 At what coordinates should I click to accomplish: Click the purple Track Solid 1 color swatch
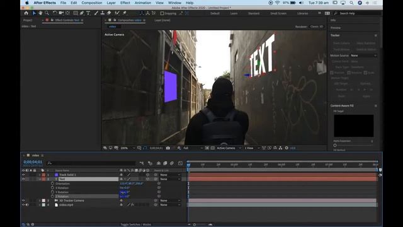[x=57, y=175]
